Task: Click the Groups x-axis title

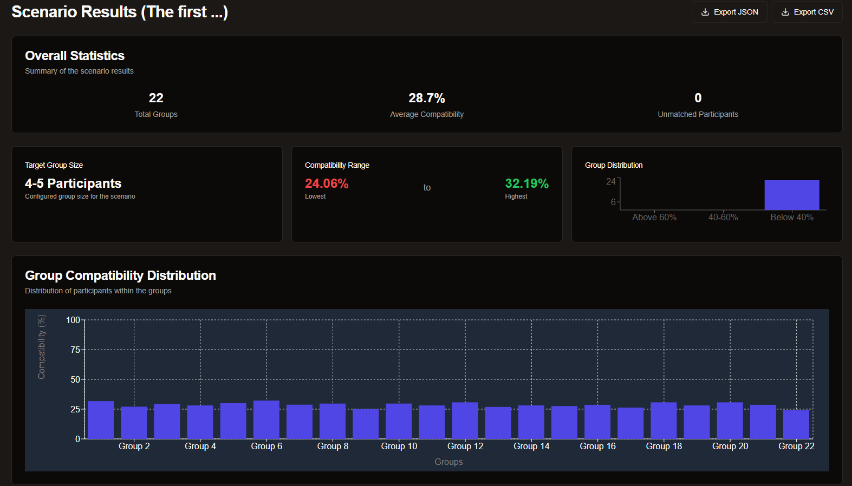Action: point(448,462)
